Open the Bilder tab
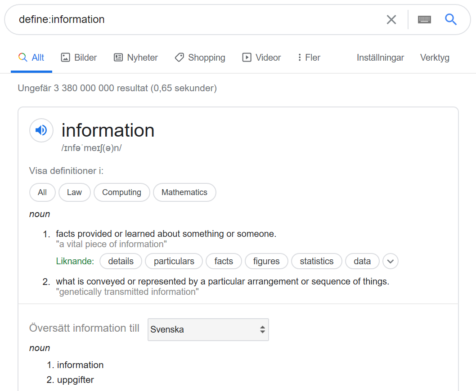Screen dimensions: 476x391 pos(79,58)
